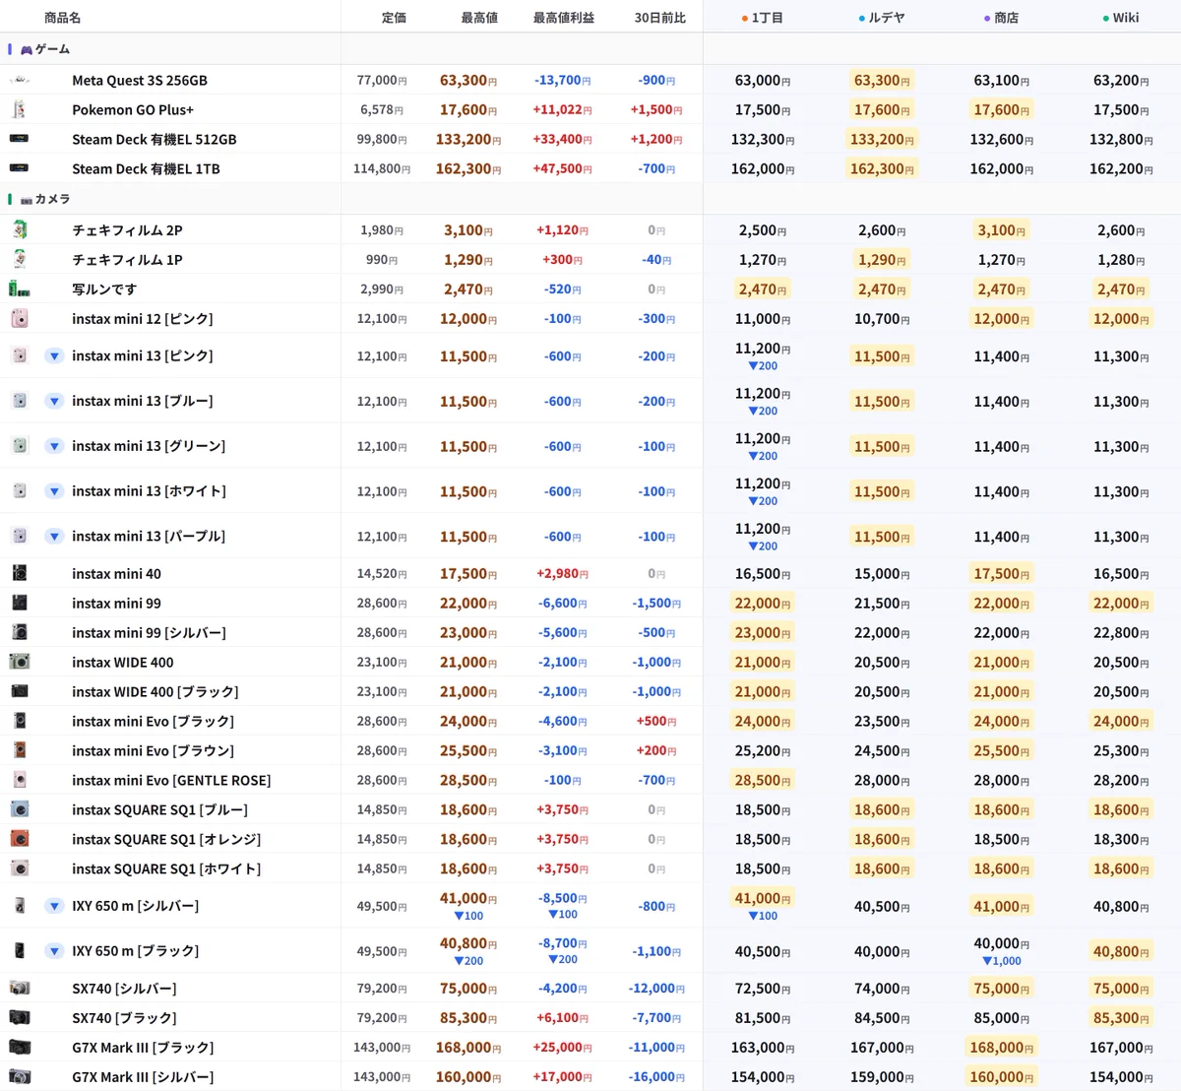Image resolution: width=1181 pixels, height=1091 pixels.
Task: Click the 28,500円 1丁目 price
Action: (x=763, y=781)
